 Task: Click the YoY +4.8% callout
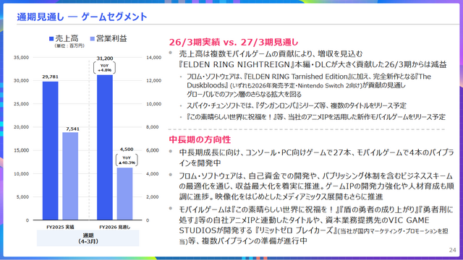click(104, 68)
